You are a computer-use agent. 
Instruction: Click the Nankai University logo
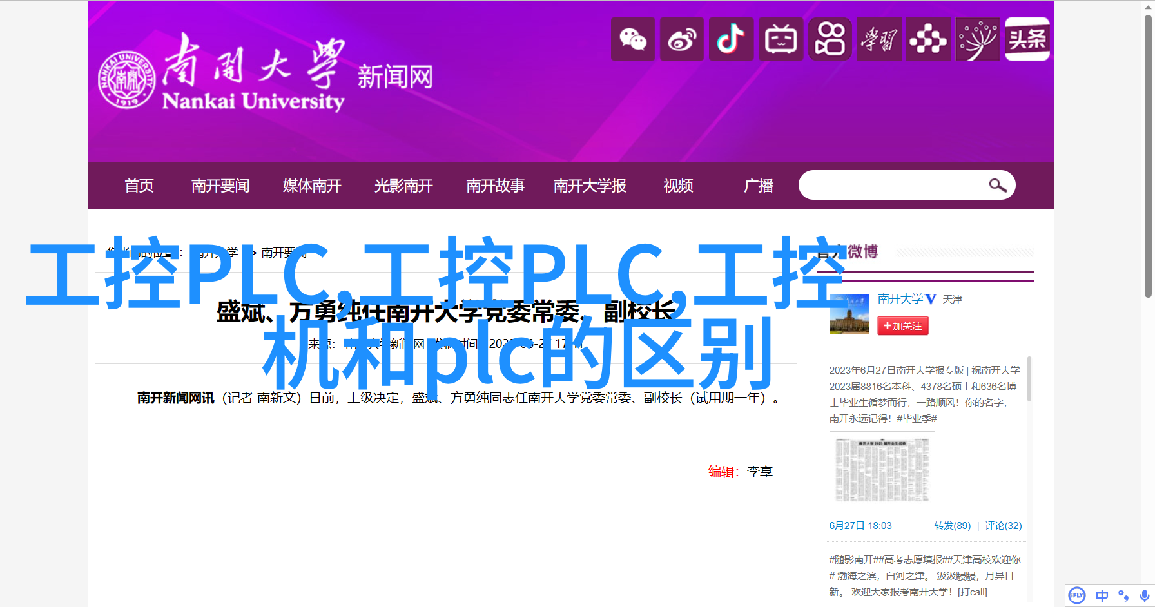[x=221, y=73]
